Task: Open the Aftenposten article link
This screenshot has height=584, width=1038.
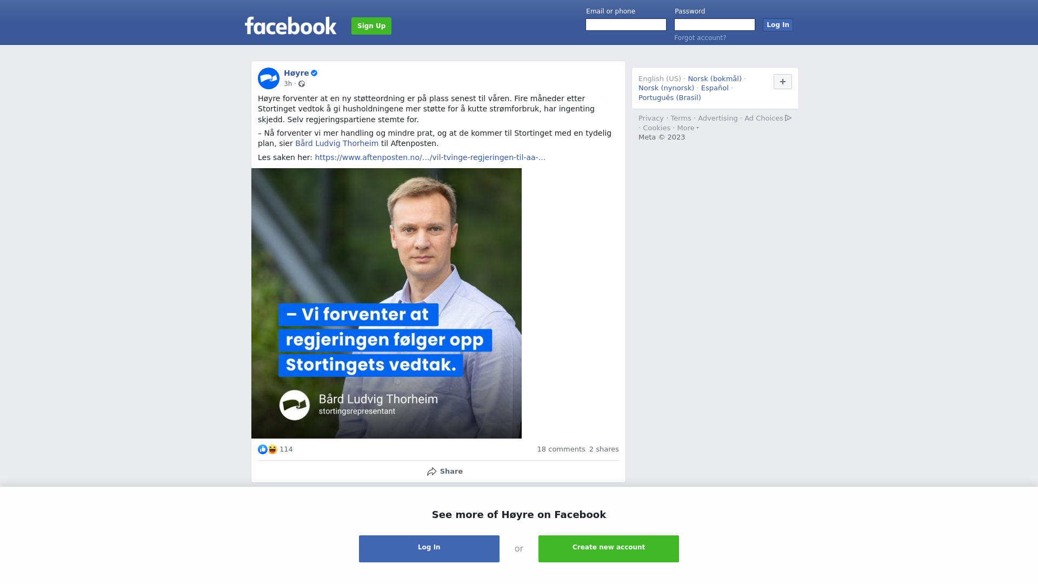Action: click(x=430, y=157)
